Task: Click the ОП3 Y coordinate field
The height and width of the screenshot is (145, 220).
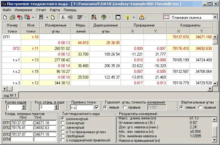Action: coord(45,134)
